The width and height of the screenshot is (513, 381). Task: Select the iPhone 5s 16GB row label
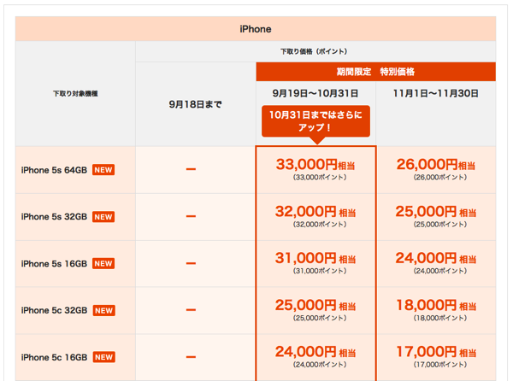(x=55, y=264)
